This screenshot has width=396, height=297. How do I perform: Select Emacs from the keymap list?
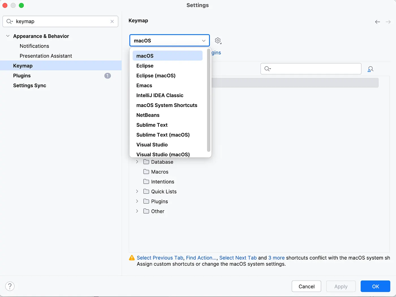click(144, 85)
